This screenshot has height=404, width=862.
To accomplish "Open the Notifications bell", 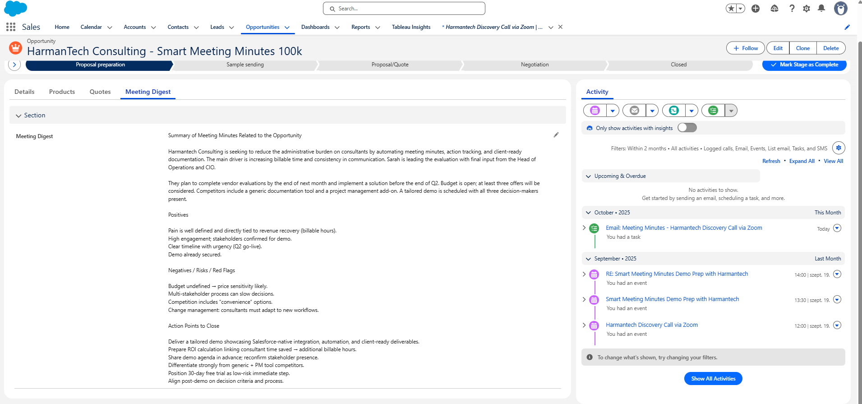I will point(821,9).
